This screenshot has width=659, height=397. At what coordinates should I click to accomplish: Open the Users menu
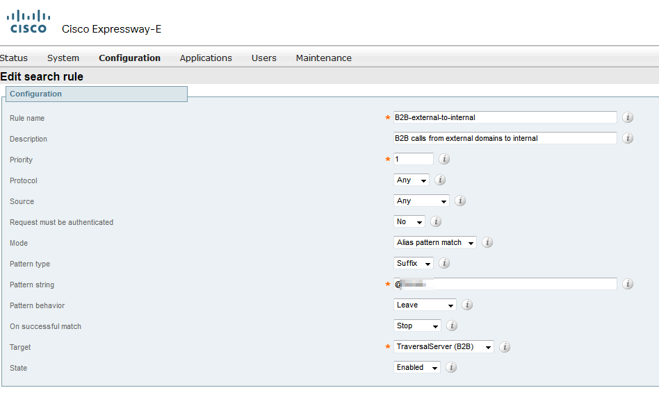264,58
